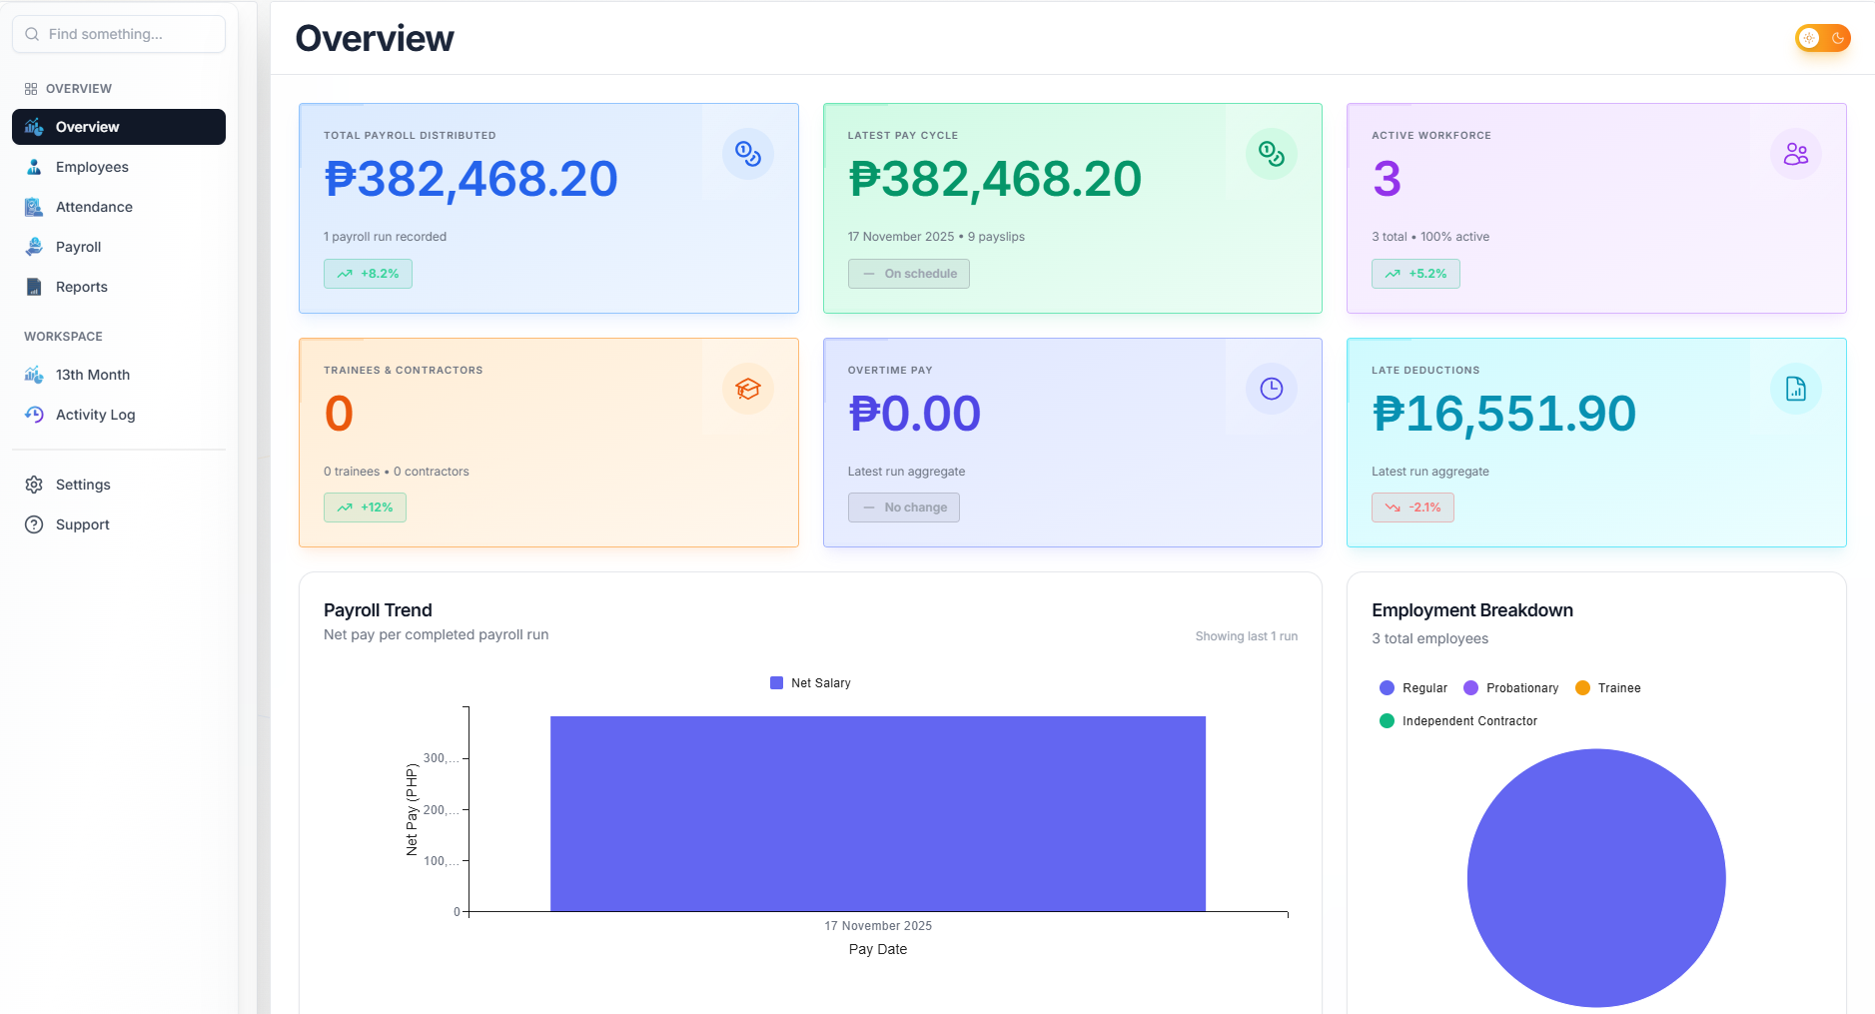Toggle the Net Salary chart legend
The width and height of the screenshot is (1875, 1014).
[x=809, y=682]
